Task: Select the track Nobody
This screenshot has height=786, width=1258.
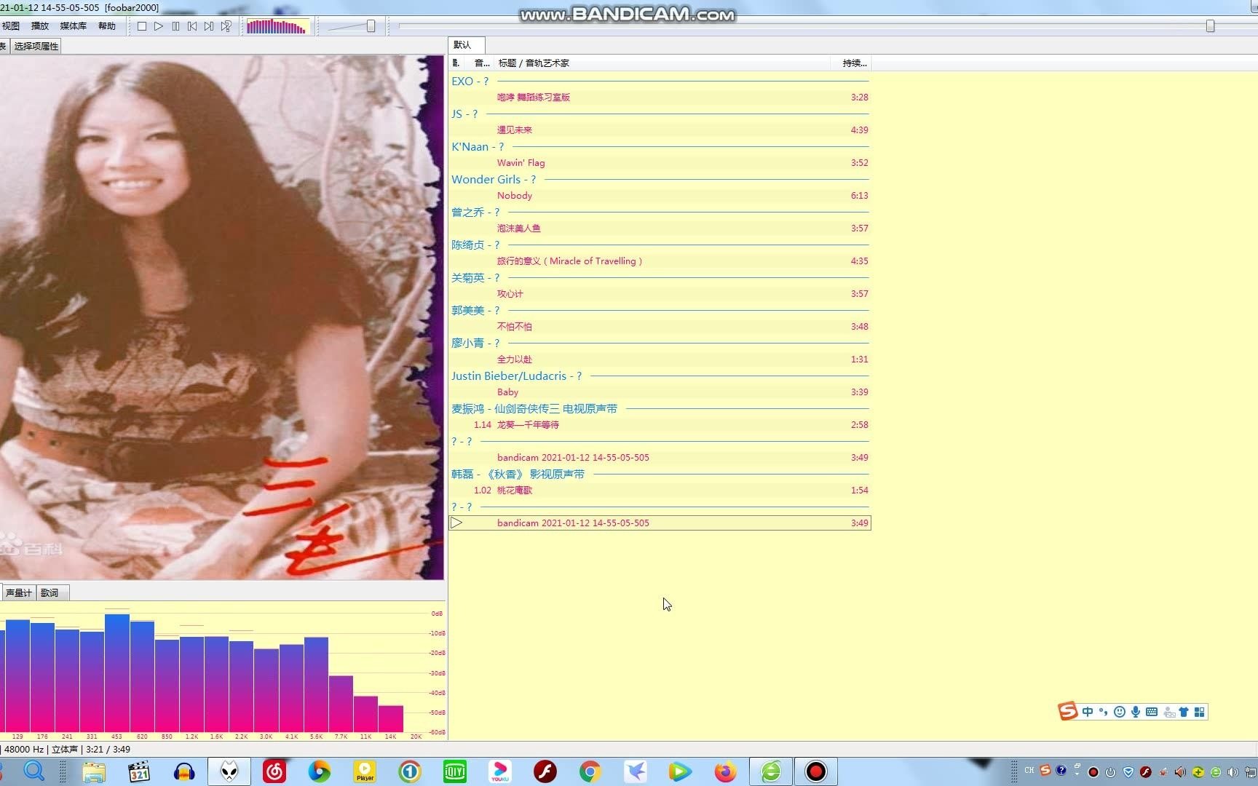Action: point(660,196)
